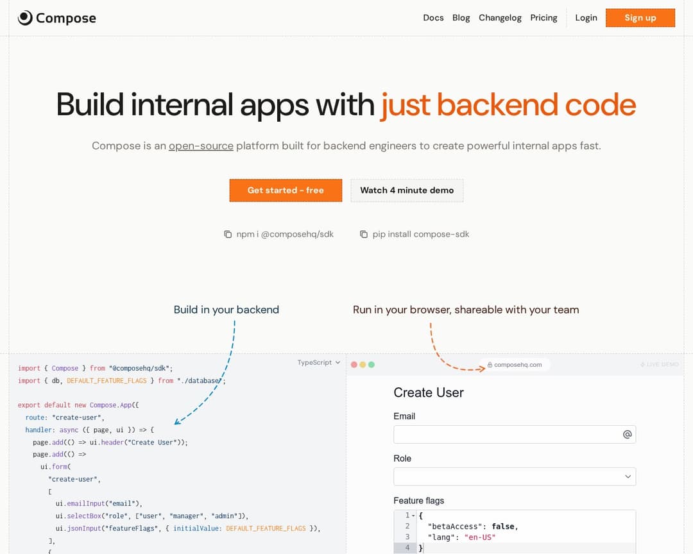
Task: Click the ui.selectBox code line
Action: coord(151,516)
